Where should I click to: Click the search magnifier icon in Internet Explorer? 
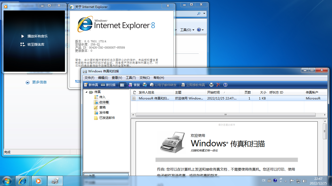[199, 13]
